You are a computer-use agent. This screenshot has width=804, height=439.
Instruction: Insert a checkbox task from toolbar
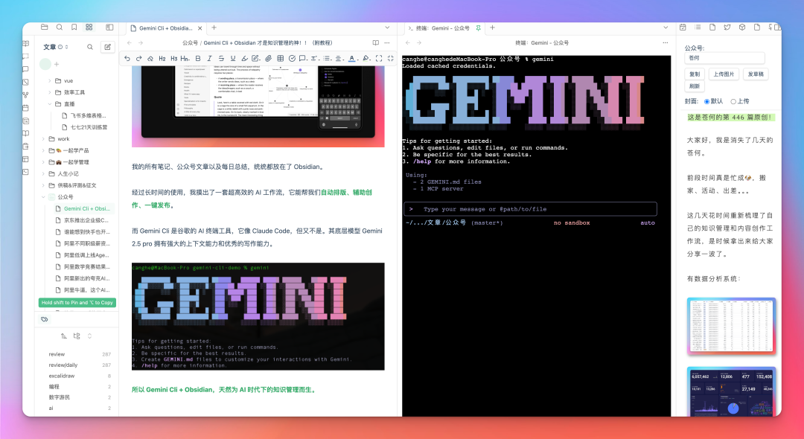pyautogui.click(x=292, y=58)
